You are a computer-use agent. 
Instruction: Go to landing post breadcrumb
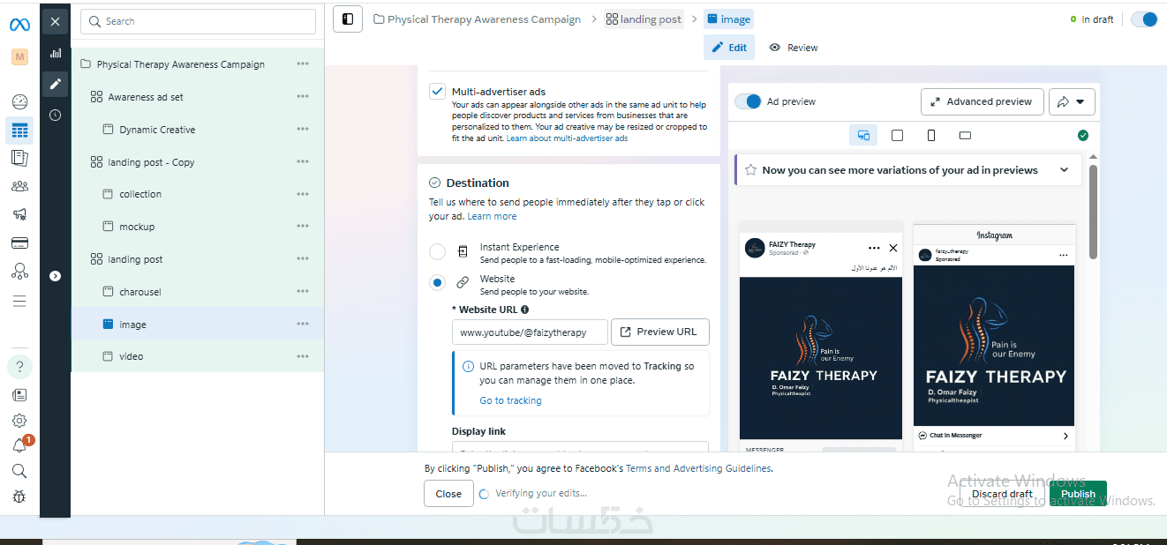(644, 19)
